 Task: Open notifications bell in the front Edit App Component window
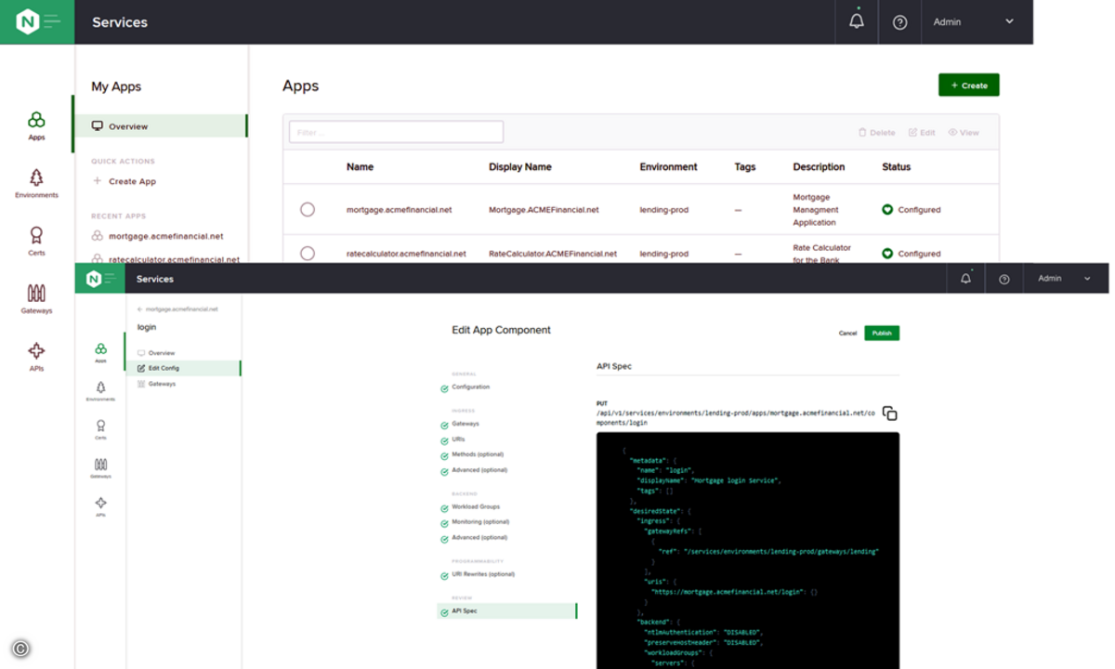coord(965,279)
